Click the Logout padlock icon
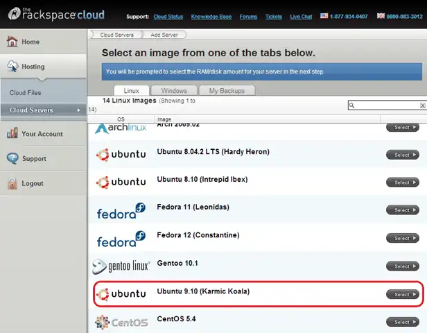 pyautogui.click(x=12, y=184)
